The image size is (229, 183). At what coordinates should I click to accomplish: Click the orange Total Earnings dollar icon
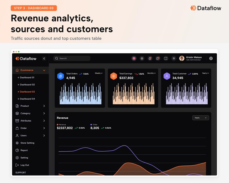tap(114, 76)
